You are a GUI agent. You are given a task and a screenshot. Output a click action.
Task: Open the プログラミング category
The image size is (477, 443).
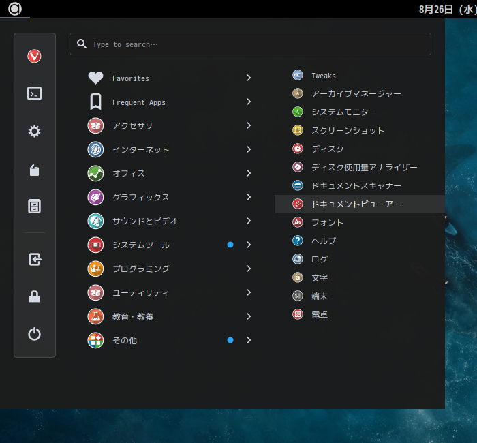(x=170, y=269)
